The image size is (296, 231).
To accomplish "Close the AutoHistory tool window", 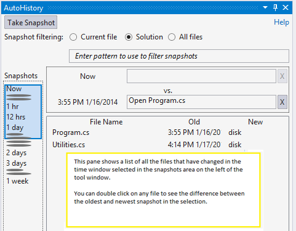I will [286, 7].
